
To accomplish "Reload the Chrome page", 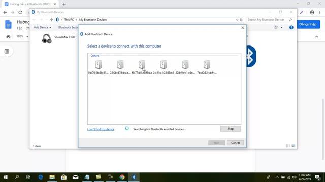I will pyautogui.click(x=20, y=12).
